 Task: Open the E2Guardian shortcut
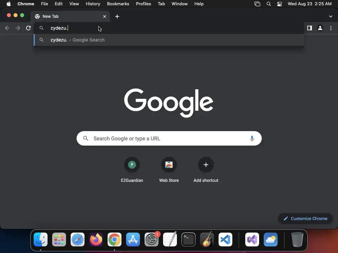click(132, 170)
